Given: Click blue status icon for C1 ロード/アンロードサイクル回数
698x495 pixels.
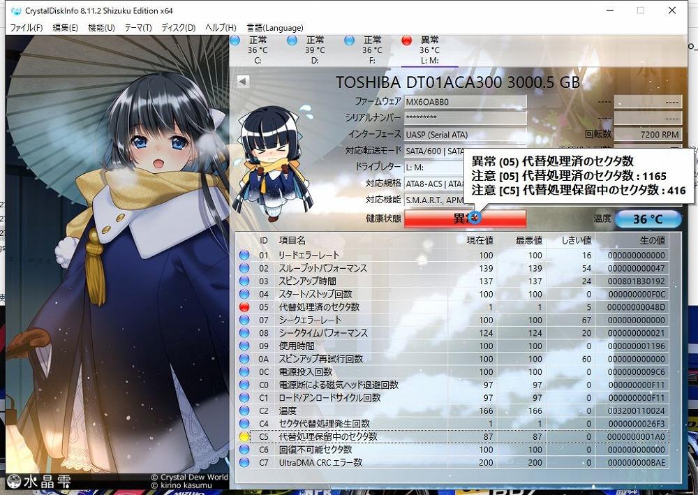Looking at the screenshot, I should point(244,397).
